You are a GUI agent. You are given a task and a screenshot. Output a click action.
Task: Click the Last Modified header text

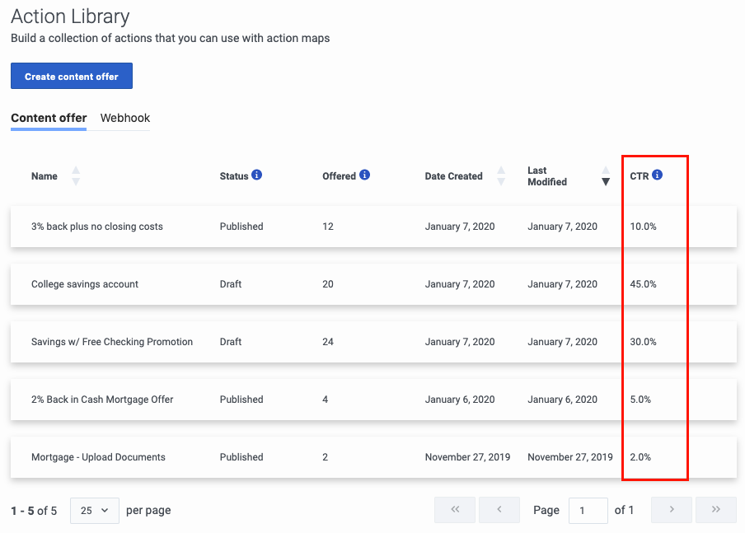547,176
